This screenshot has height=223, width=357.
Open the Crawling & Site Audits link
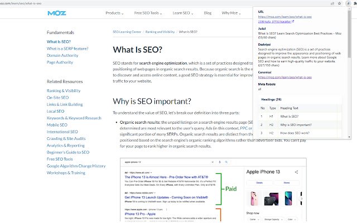(x=66, y=138)
